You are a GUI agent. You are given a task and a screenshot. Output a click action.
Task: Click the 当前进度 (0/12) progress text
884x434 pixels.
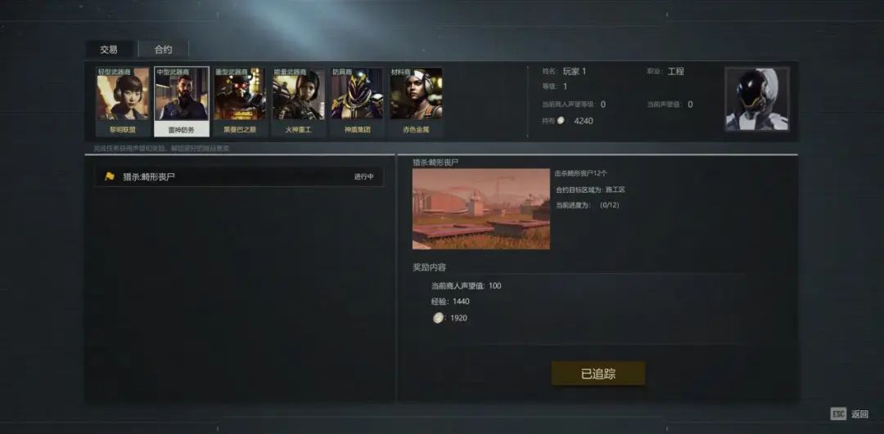(x=588, y=205)
